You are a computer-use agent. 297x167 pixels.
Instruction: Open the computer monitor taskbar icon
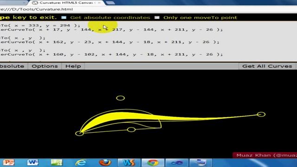[201, 162]
